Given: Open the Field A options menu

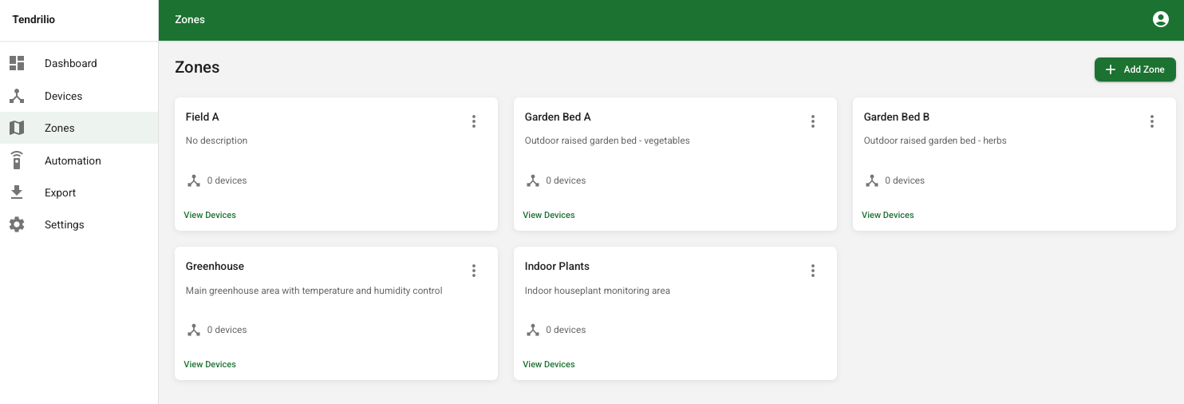Looking at the screenshot, I should pos(474,121).
